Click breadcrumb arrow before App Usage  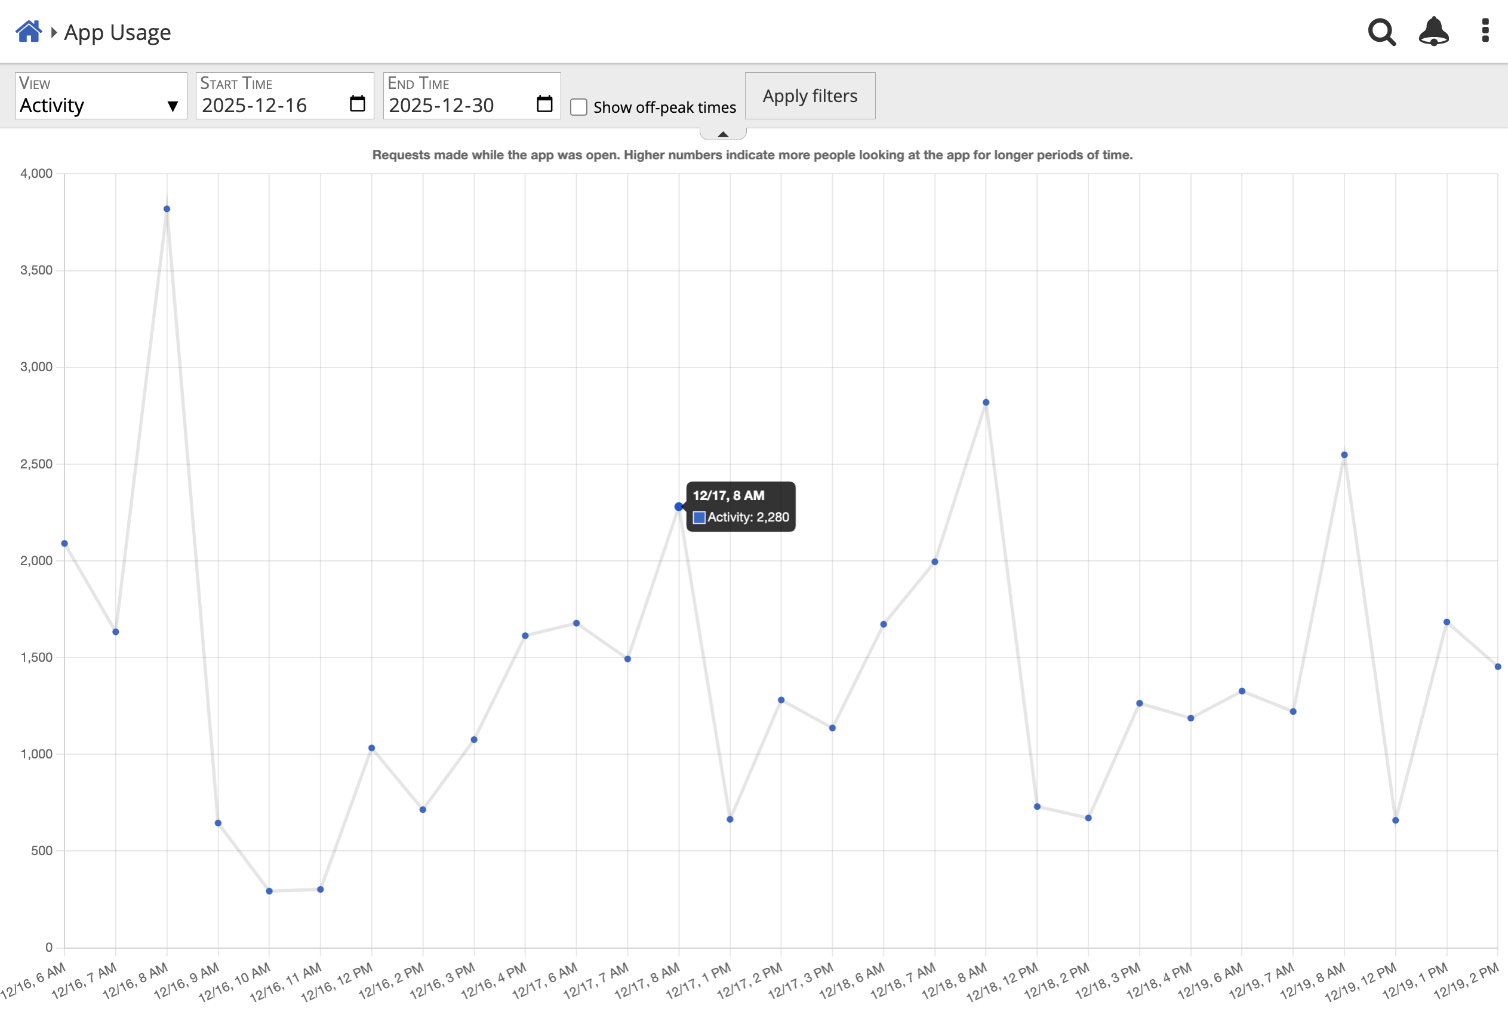click(54, 32)
